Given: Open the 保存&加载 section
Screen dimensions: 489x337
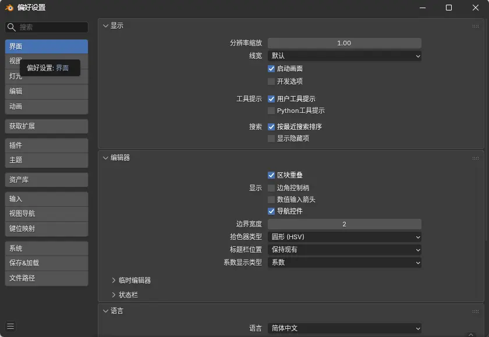Looking at the screenshot, I should [x=47, y=263].
